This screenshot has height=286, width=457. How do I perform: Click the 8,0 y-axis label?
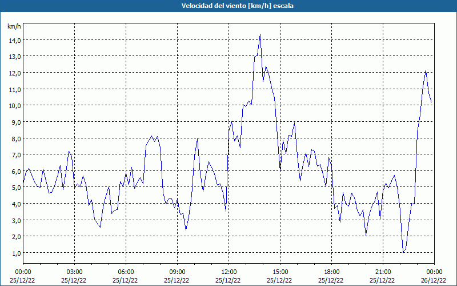(x=17, y=138)
